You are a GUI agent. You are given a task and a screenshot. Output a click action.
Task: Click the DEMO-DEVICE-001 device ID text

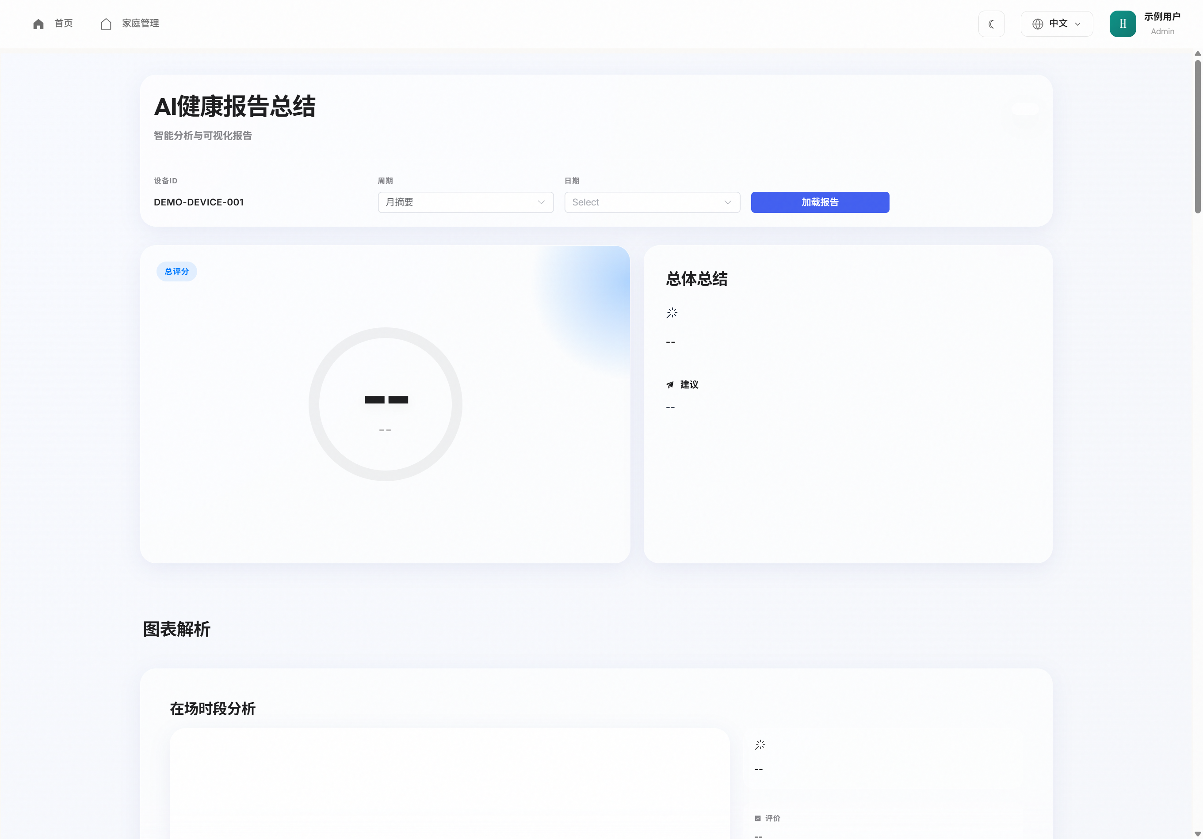click(x=199, y=202)
